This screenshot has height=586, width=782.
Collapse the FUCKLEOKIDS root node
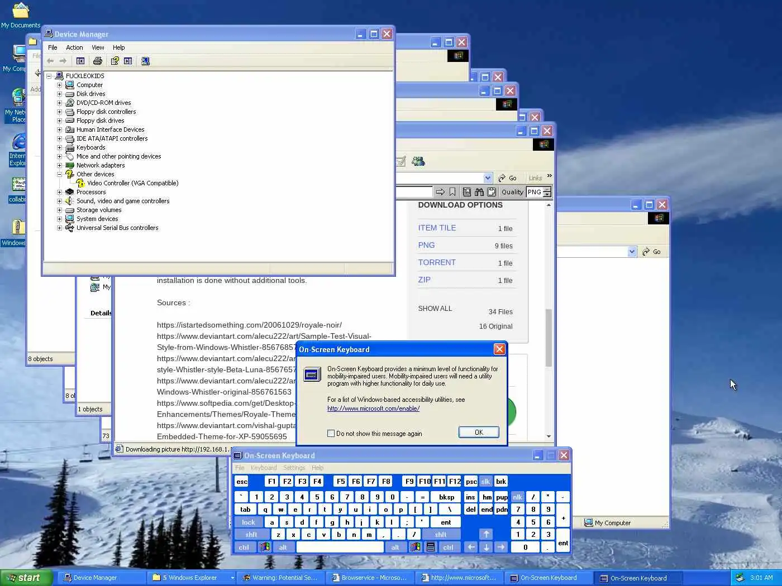pos(49,76)
